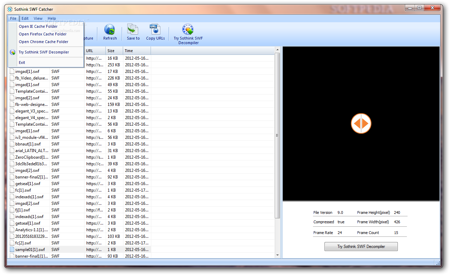Click the file icon of bbnaut[1].swf
Image resolution: width=450 pixels, height=275 pixels.
click(x=12, y=144)
